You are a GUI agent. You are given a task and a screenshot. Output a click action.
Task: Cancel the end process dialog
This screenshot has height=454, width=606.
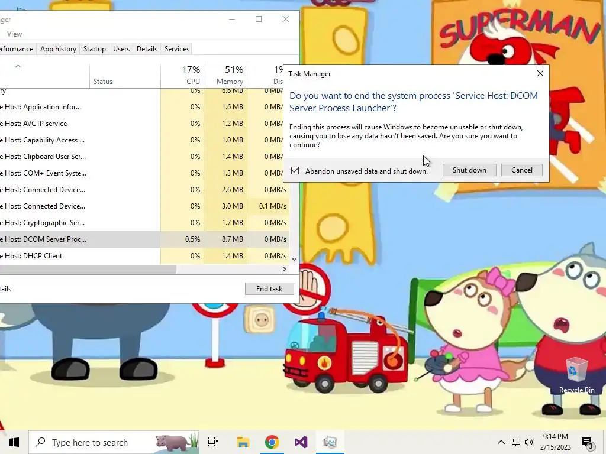click(x=522, y=170)
